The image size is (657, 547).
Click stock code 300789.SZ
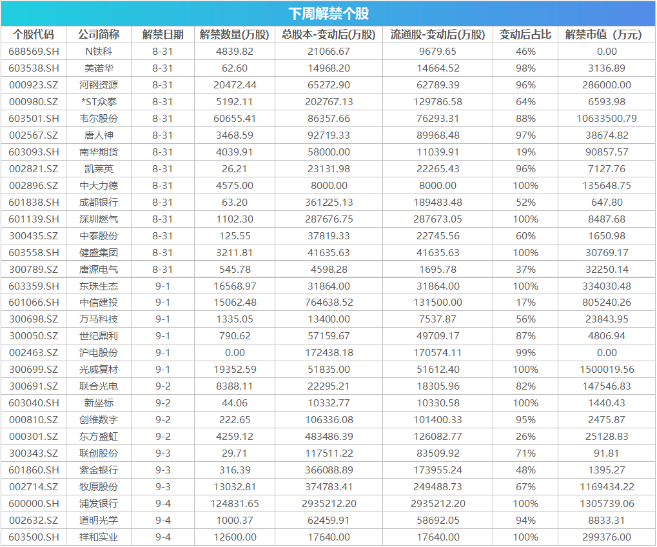34,270
